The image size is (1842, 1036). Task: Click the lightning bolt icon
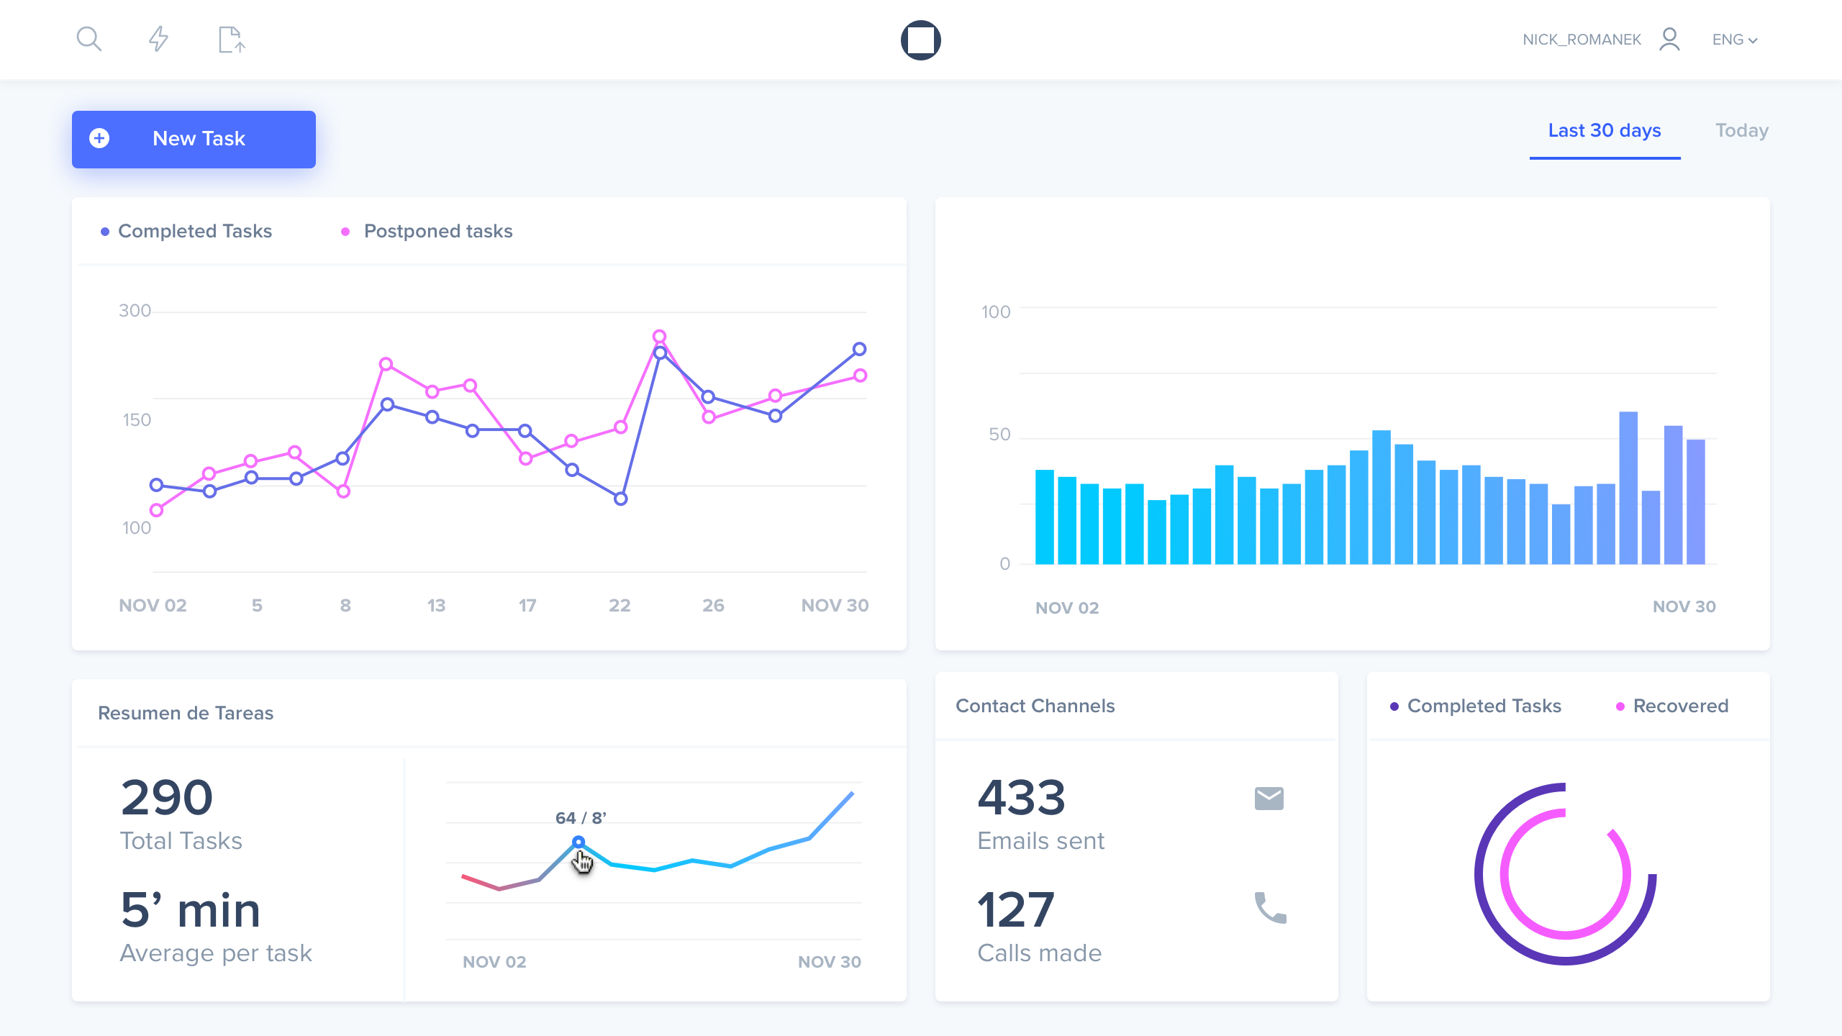pyautogui.click(x=158, y=39)
